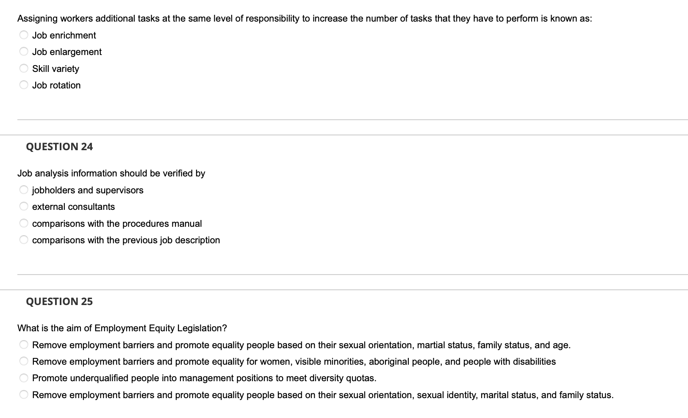Click the QUESTION 25 heading
Image resolution: width=688 pixels, height=418 pixels.
pyautogui.click(x=59, y=301)
